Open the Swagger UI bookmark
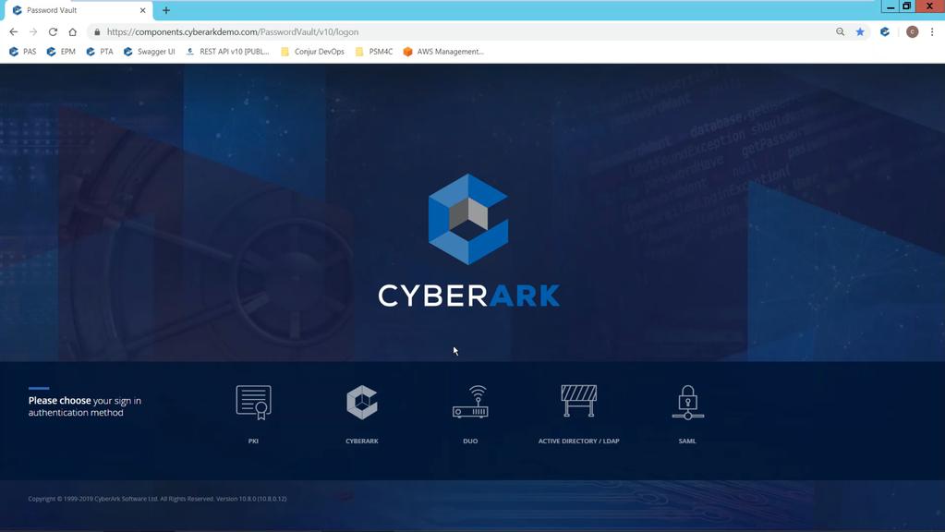 click(149, 52)
